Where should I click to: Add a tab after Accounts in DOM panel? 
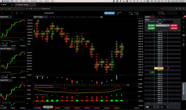(167, 17)
